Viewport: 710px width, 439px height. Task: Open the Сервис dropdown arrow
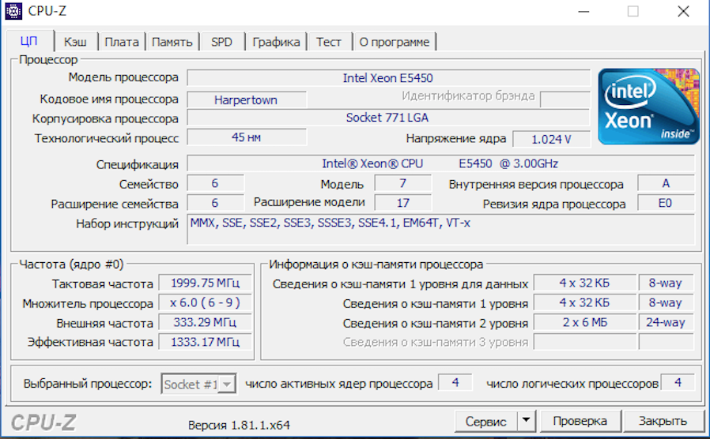tap(527, 421)
